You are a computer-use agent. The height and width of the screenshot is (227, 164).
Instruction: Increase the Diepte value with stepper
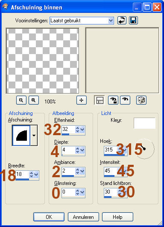click(77, 148)
